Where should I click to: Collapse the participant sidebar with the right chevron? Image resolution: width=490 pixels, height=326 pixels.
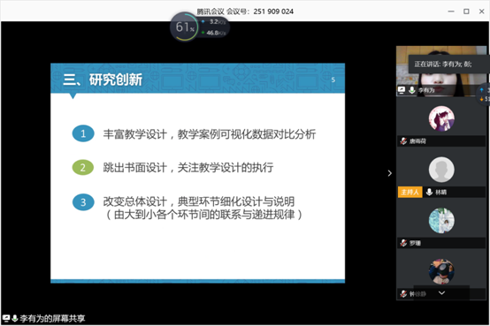coord(389,173)
